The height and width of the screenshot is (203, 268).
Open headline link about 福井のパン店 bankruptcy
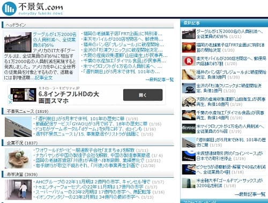click(x=123, y=45)
